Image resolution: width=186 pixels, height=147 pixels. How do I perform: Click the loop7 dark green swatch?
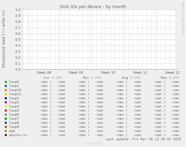click(x=6, y=119)
